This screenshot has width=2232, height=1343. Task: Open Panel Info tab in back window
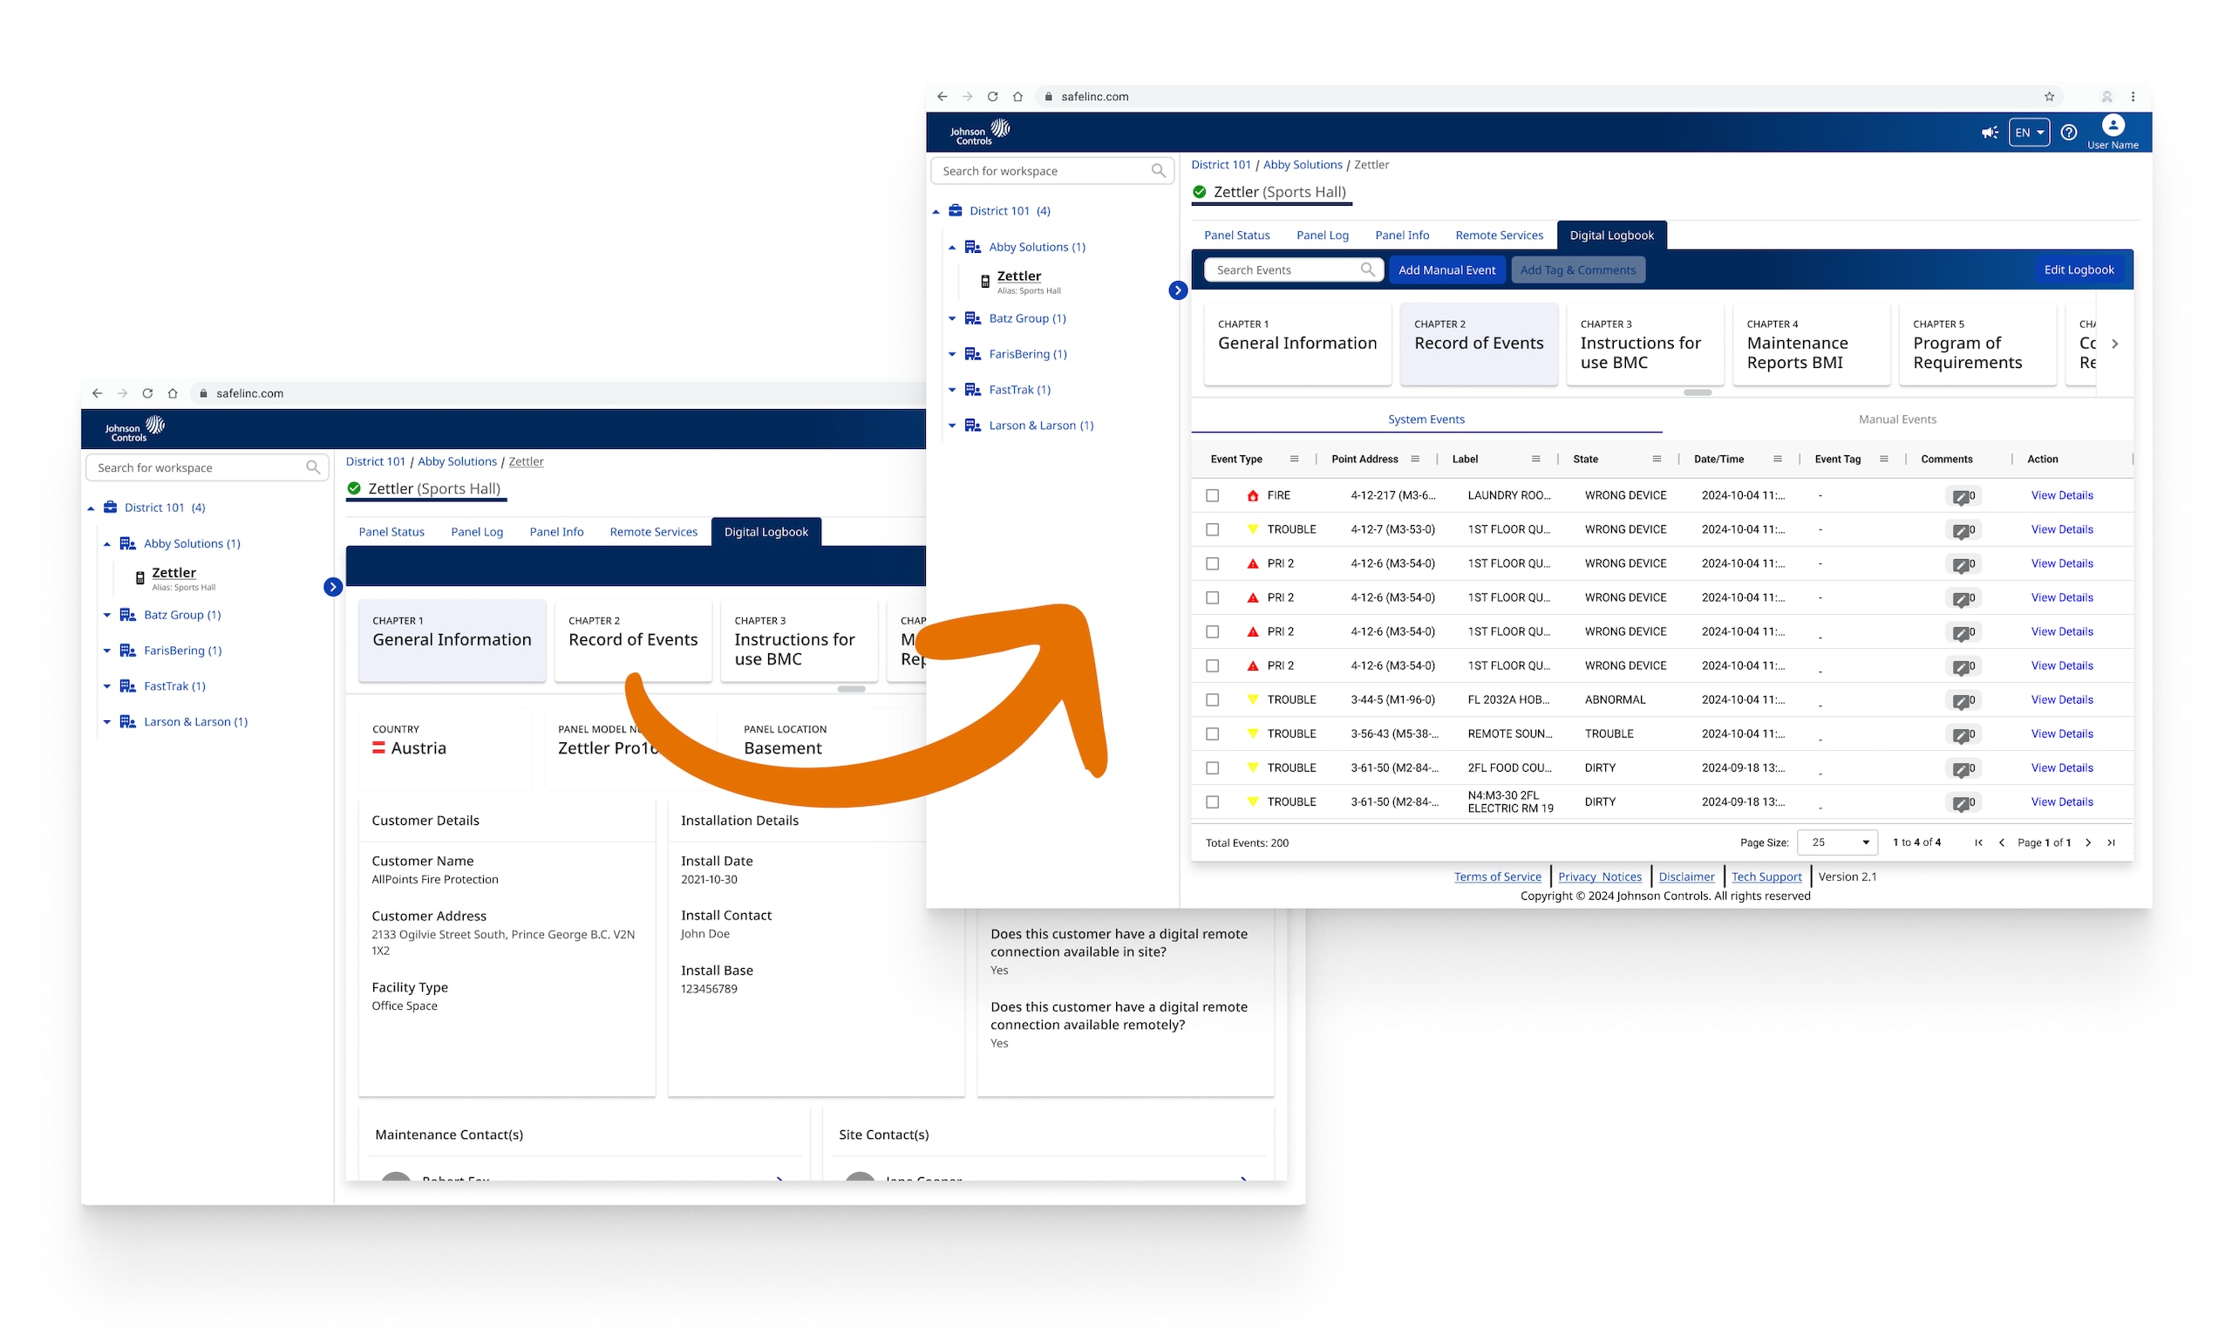click(x=556, y=532)
